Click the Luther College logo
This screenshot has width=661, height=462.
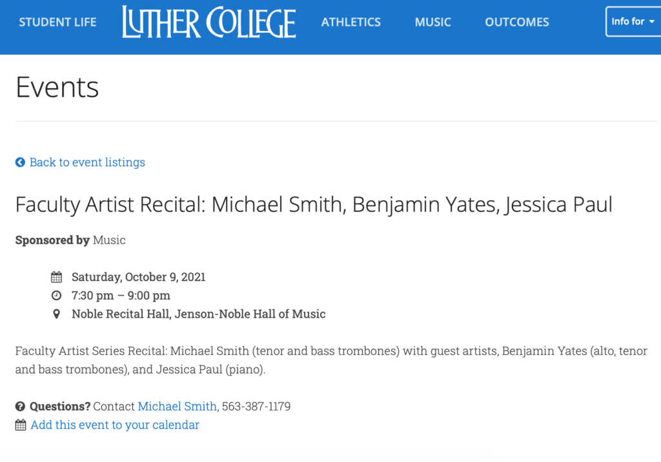[209, 22]
